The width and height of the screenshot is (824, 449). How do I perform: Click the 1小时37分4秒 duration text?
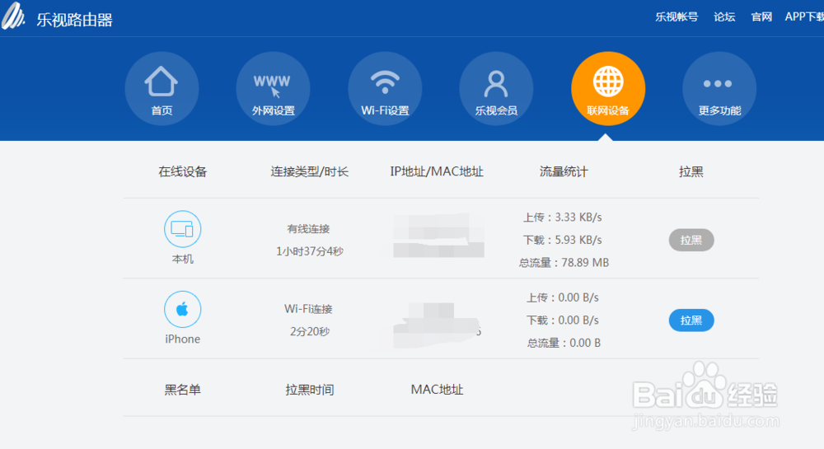tap(310, 251)
